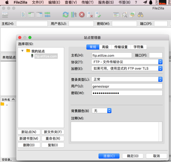
Task: Open the QQ penguin menu bar icon
Action: (151, 2)
